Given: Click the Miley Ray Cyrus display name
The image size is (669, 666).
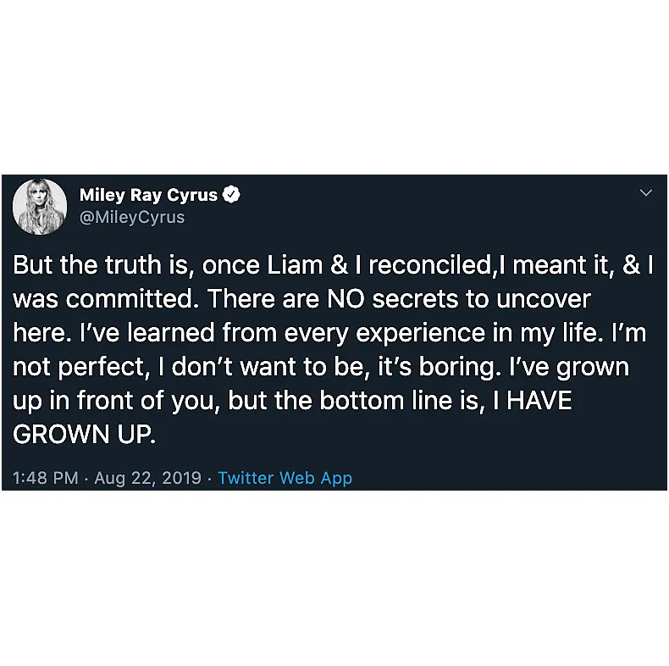Looking at the screenshot, I should click(x=148, y=195).
